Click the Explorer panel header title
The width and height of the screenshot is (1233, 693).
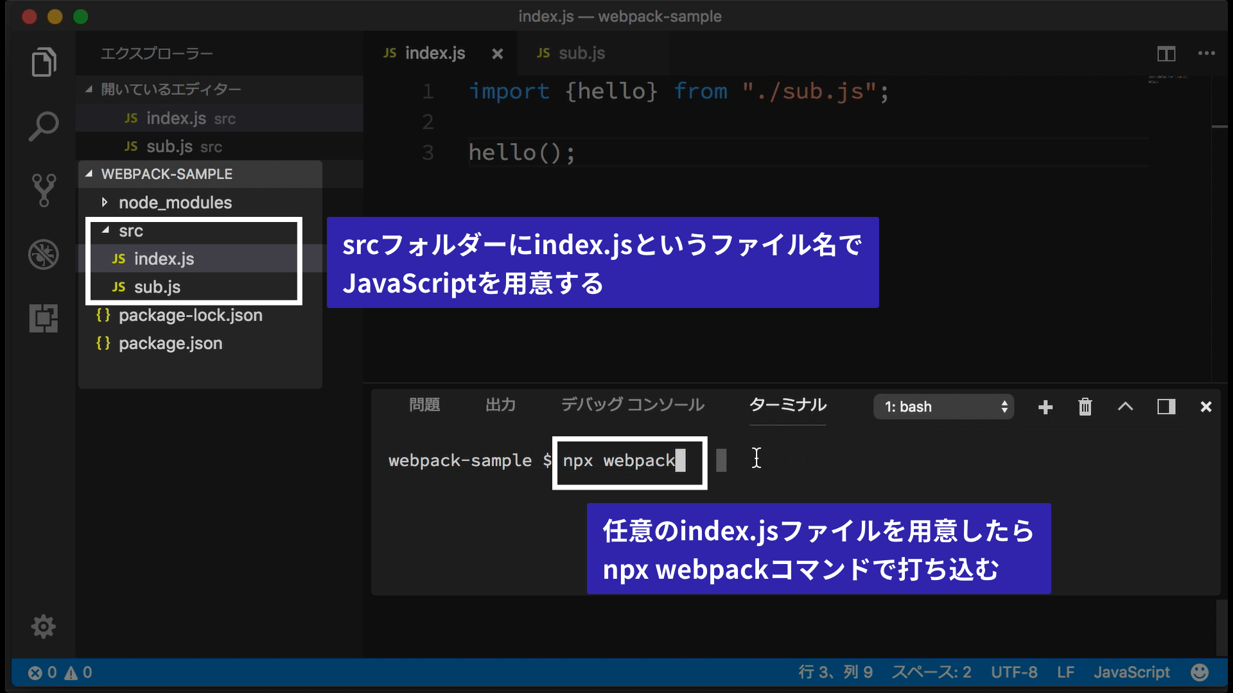(157, 54)
